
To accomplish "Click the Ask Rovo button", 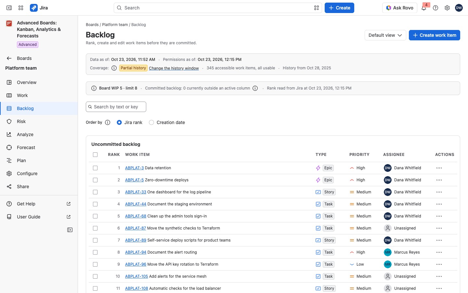I will pyautogui.click(x=400, y=8).
